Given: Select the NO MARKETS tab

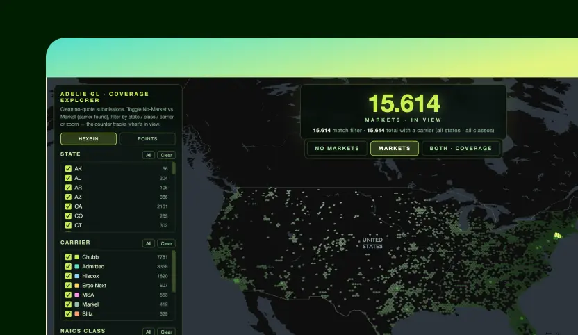Looking at the screenshot, I should point(337,148).
